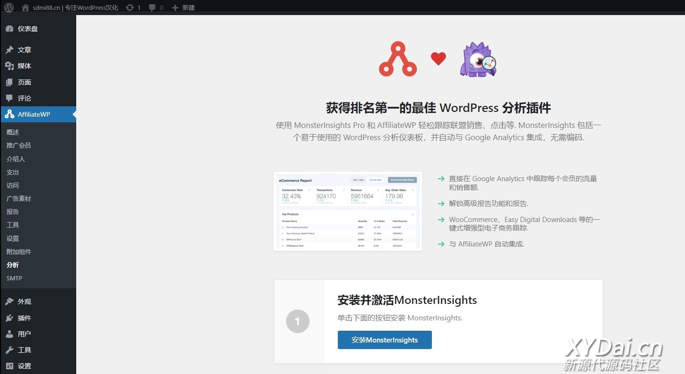Open the 文章 posts menu

[x=24, y=50]
